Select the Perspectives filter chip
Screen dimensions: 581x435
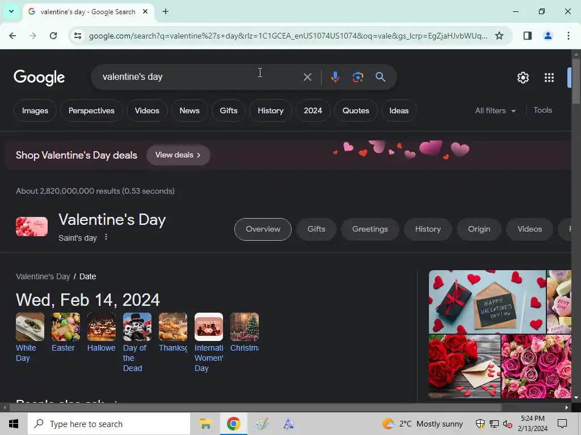[x=91, y=110]
